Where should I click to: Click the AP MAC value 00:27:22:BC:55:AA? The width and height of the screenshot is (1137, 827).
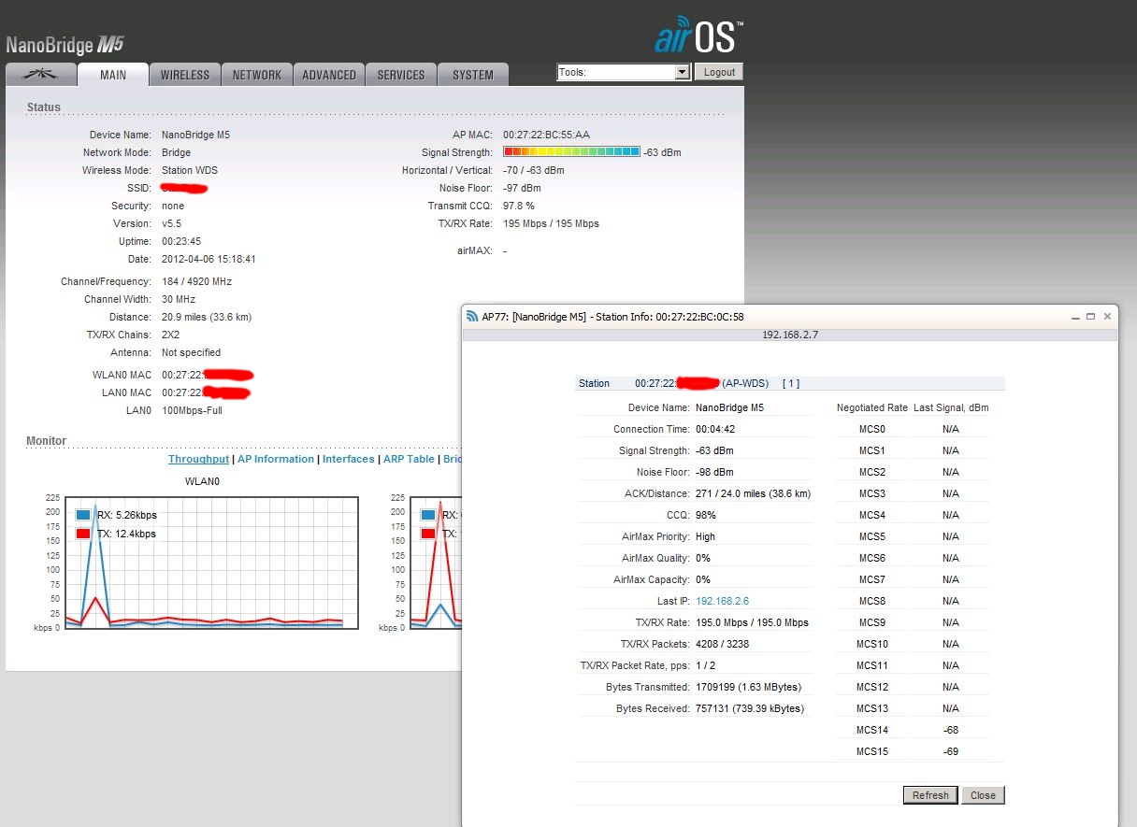click(546, 135)
